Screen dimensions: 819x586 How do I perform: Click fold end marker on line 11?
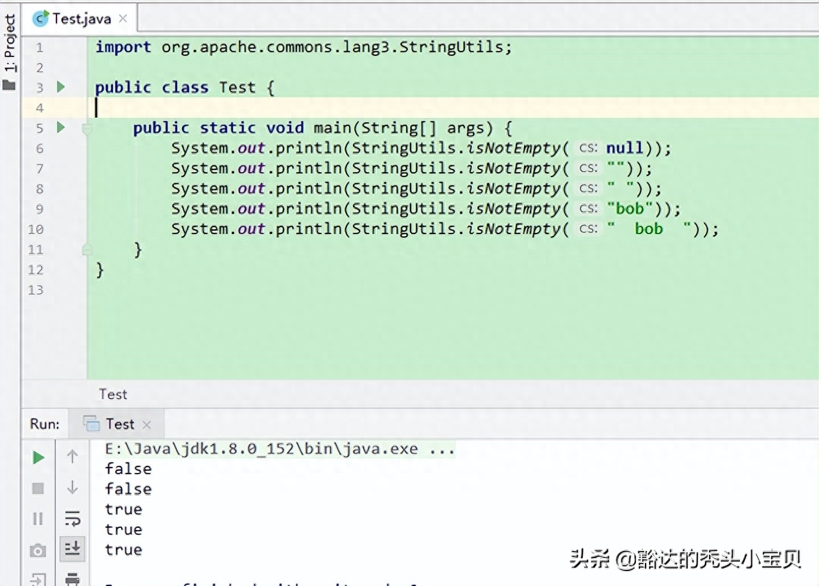point(87,250)
